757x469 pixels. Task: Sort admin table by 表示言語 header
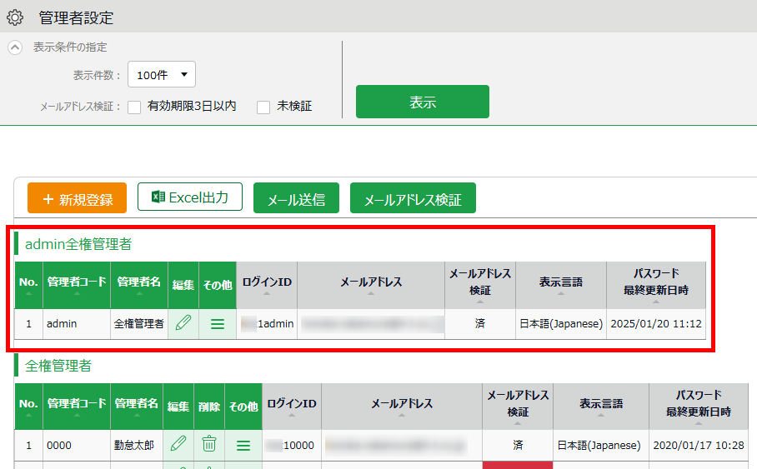561,284
